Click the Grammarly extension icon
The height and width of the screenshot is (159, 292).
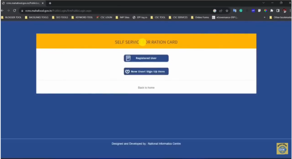pos(241,11)
